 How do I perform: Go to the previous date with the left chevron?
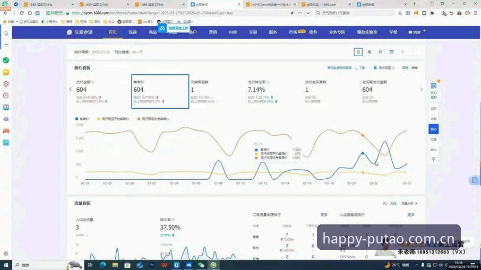(402, 52)
